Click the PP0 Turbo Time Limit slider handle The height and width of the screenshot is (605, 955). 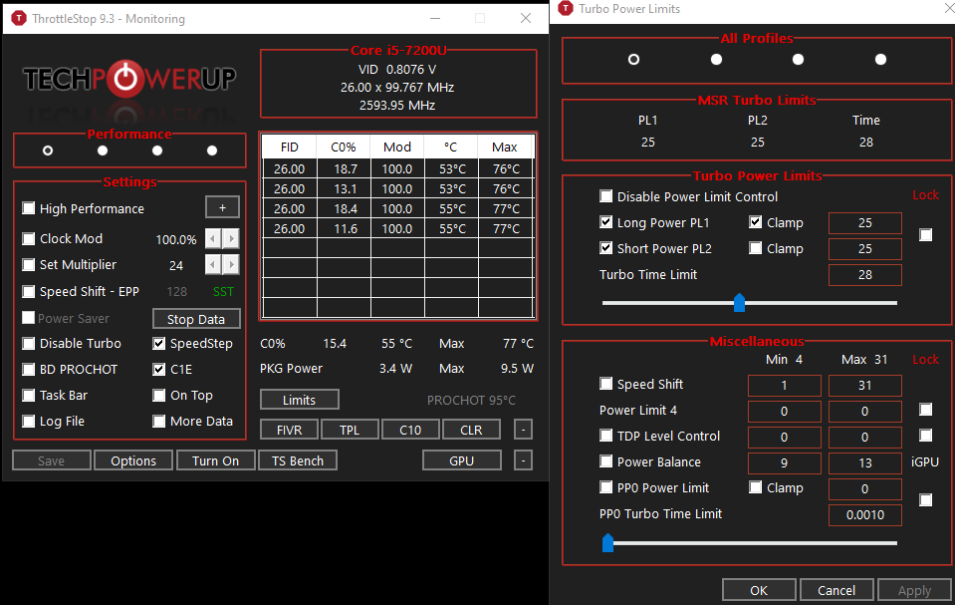(x=607, y=542)
